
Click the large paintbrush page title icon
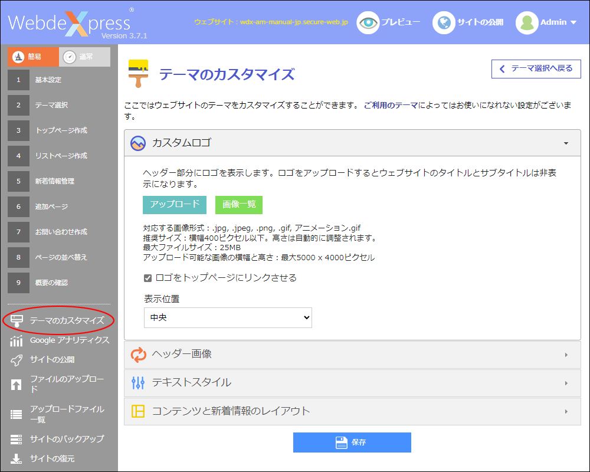click(x=138, y=73)
